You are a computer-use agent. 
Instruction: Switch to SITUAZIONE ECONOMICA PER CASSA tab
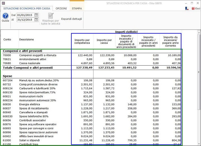(27, 8)
